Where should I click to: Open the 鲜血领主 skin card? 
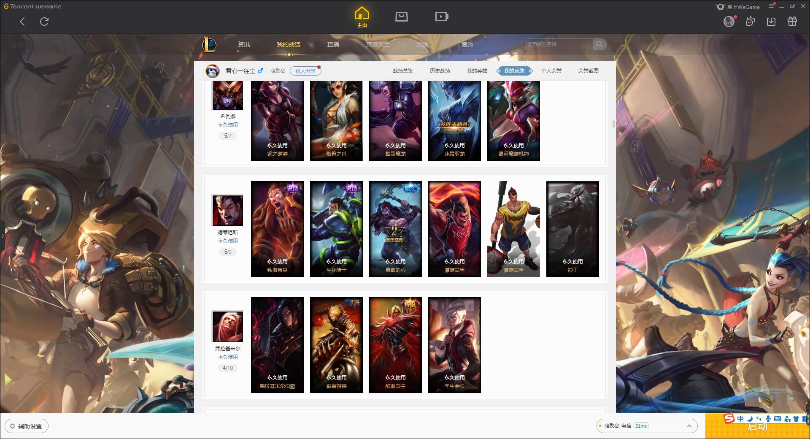[x=395, y=345]
